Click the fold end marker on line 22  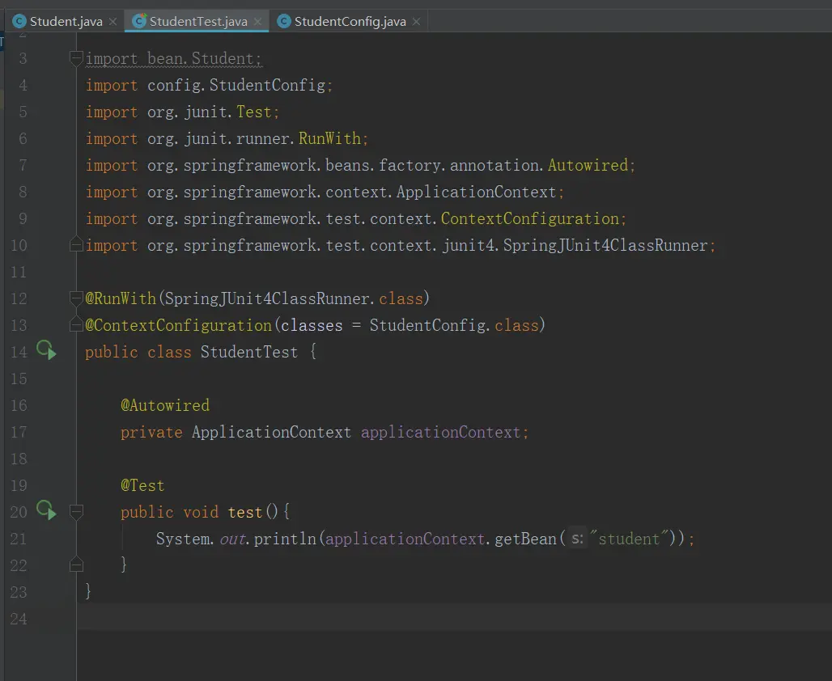(x=76, y=565)
